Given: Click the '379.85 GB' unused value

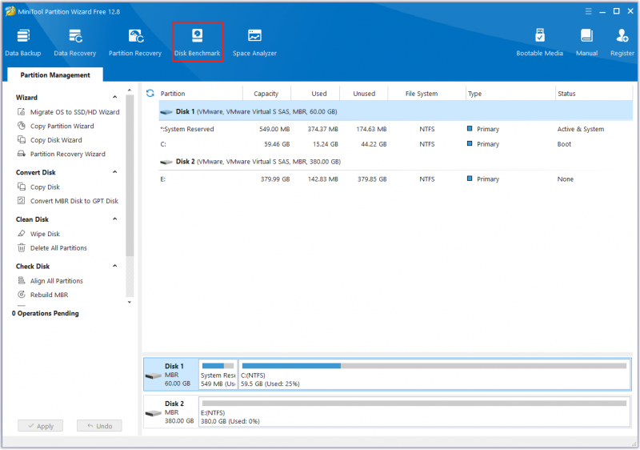Looking at the screenshot, I should (x=372, y=179).
